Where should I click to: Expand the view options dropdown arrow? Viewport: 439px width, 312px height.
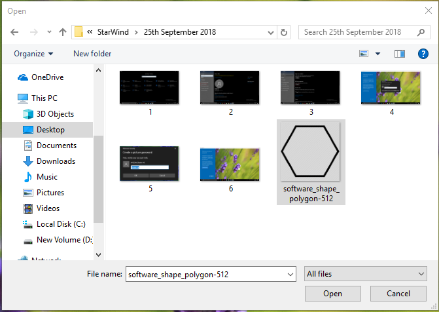coord(378,54)
